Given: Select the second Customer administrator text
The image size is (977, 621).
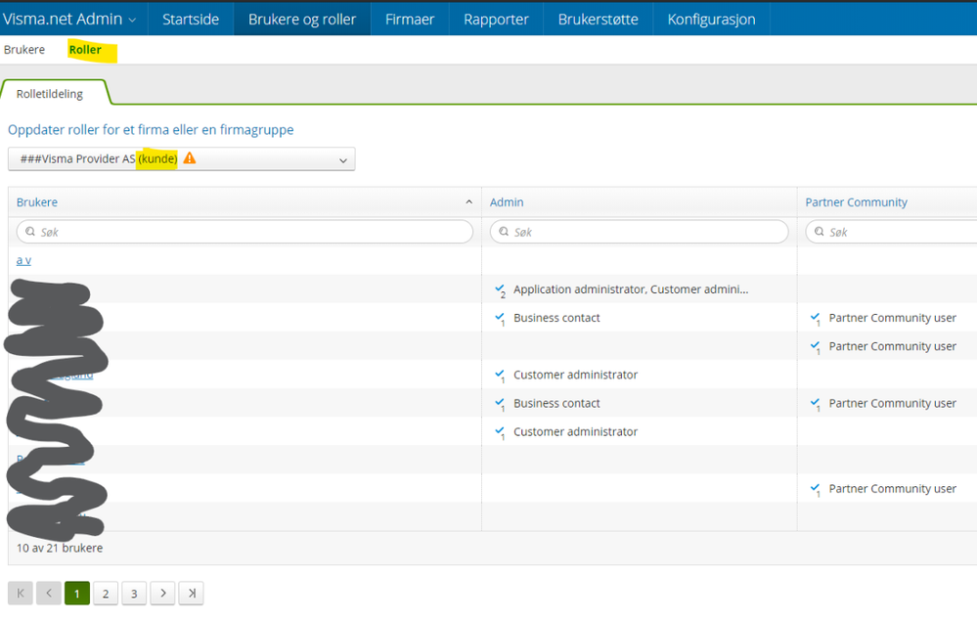Looking at the screenshot, I should 575,432.
